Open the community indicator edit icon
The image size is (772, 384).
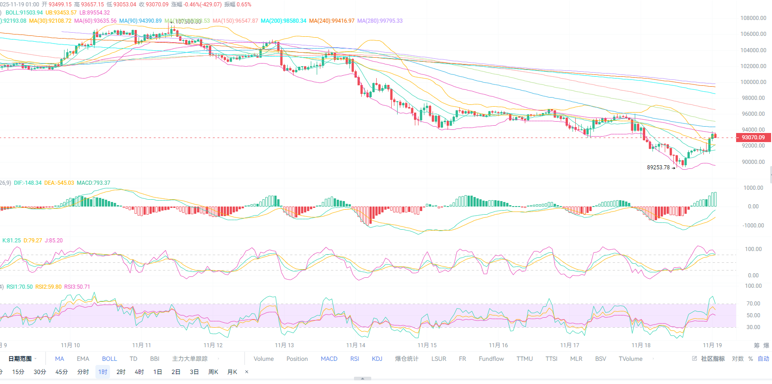pyautogui.click(x=694, y=359)
